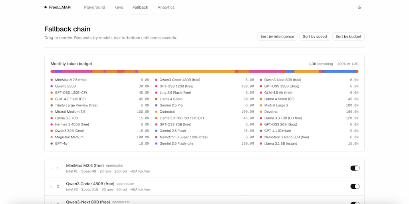Click the gray dot beside GPT-4.1 (GitHub)
Image resolution: width=409 pixels, height=204 pixels.
[261, 131]
